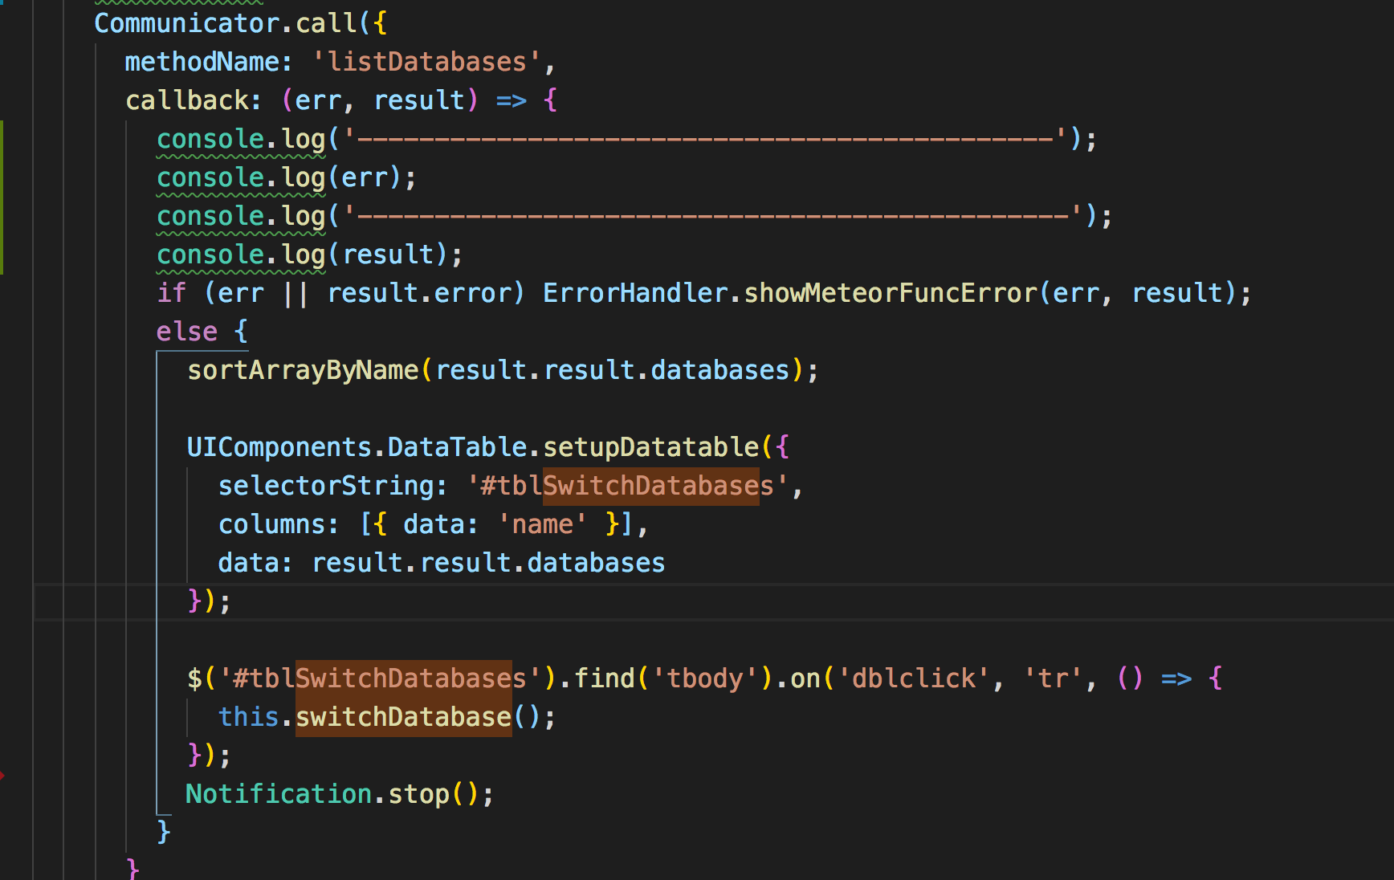Screen dimensions: 1394x880
Task: Place the cursor on the 'methodName' property
Action: 205,61
